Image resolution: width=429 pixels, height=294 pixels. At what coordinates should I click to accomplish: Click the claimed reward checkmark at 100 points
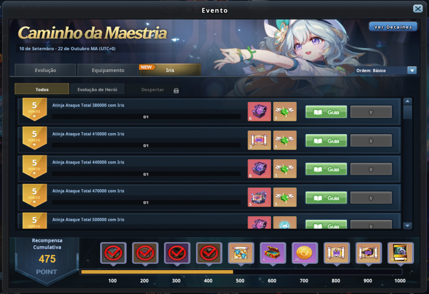[x=113, y=253]
